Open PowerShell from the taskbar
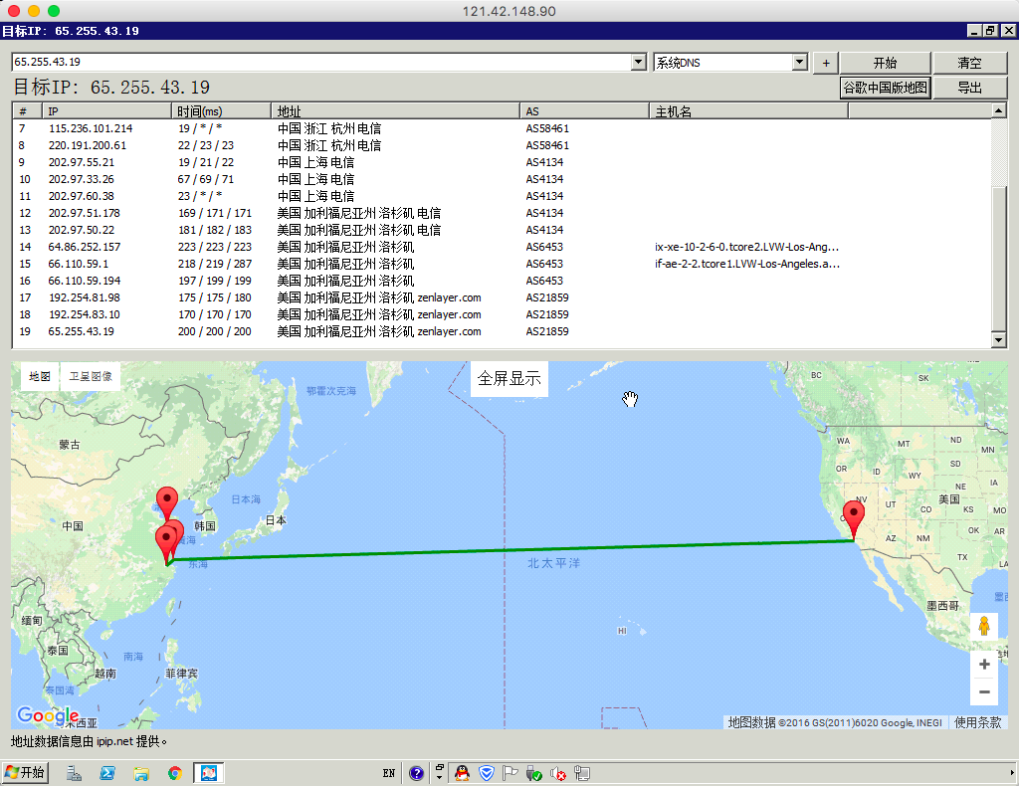The height and width of the screenshot is (786, 1019). 107,773
